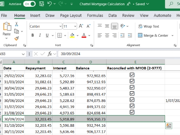Uncheck reconciled box for 30/04/2024
Screen dimensions: 180x135
click(132, 87)
